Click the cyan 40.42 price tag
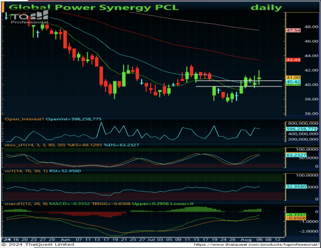The image size is (321, 248). (293, 82)
